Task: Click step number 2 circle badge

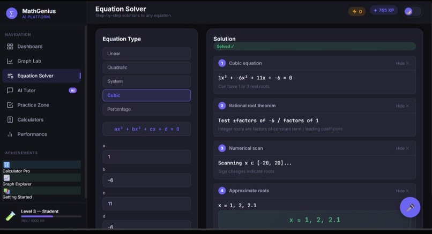Action: coord(222,105)
